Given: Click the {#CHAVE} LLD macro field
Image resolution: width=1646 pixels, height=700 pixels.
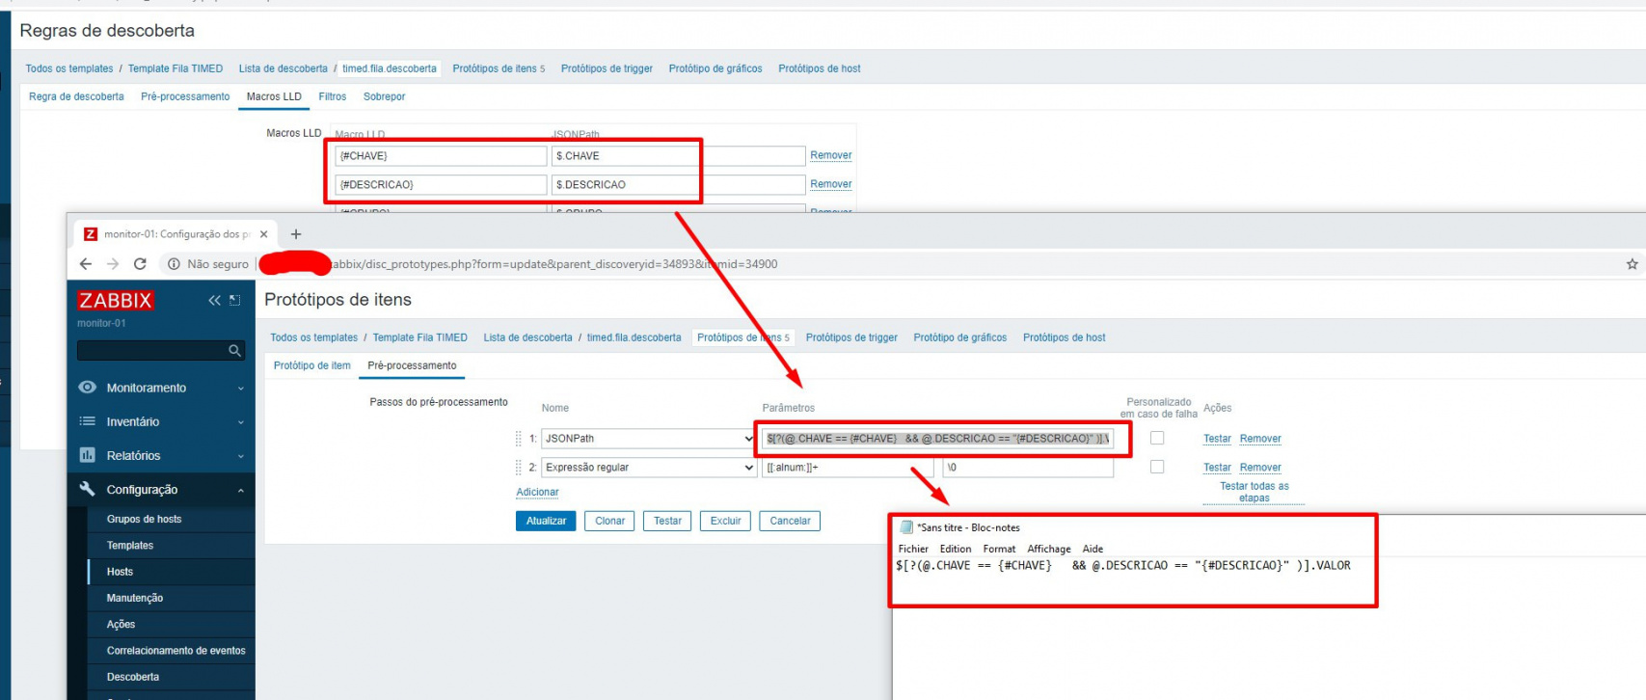Looking at the screenshot, I should 442,155.
